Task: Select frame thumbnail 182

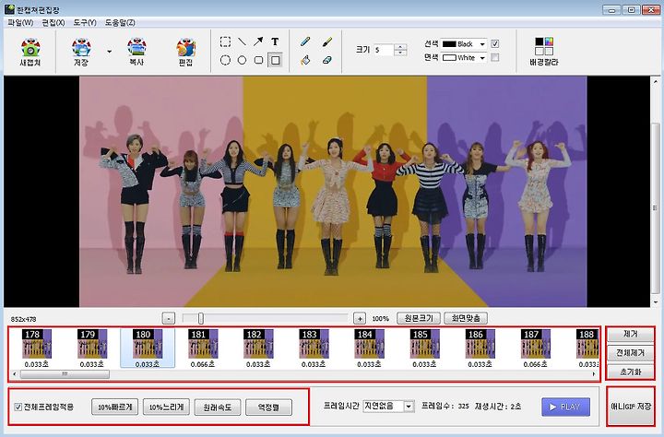Action: pos(258,348)
